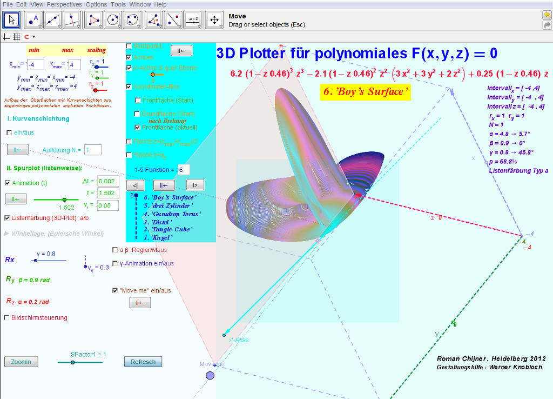Select the Perpendicular Line tool

coord(72,20)
